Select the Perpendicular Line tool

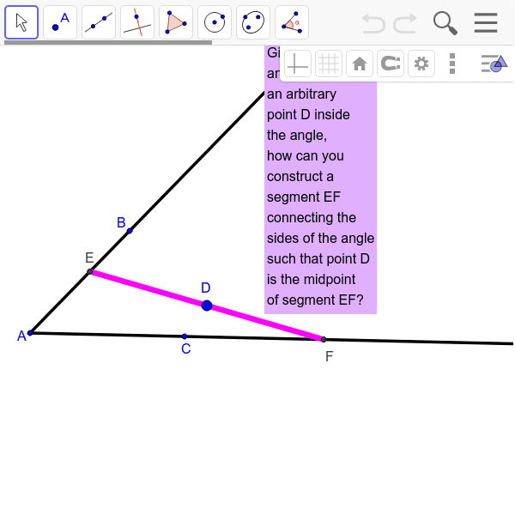click(137, 22)
